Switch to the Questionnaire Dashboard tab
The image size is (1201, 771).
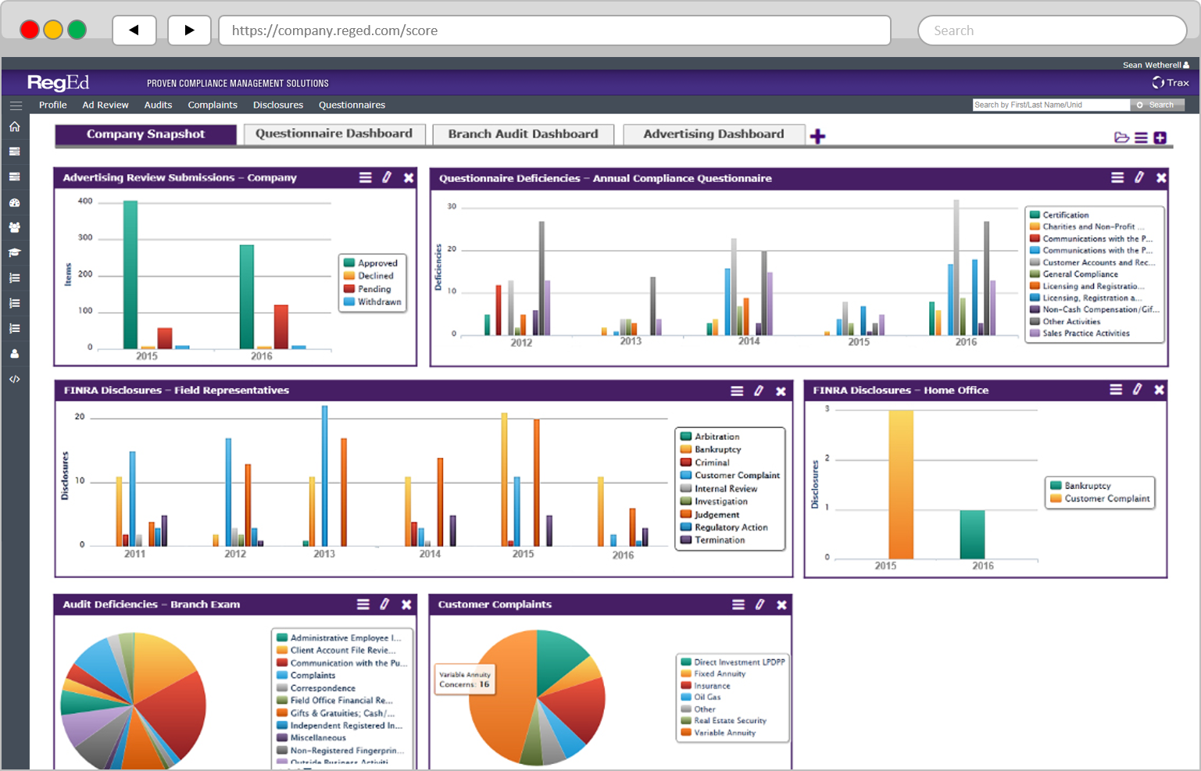[x=334, y=134]
